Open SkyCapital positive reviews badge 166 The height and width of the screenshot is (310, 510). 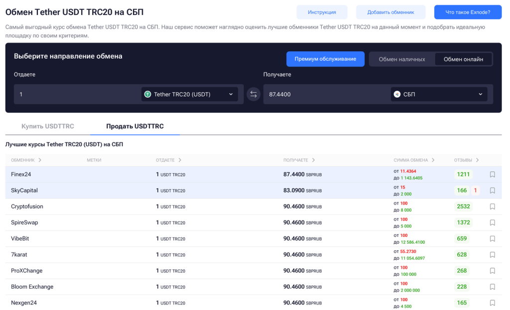462,191
